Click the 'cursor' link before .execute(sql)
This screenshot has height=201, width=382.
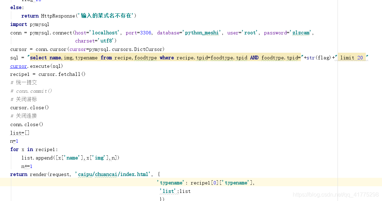pos(18,66)
